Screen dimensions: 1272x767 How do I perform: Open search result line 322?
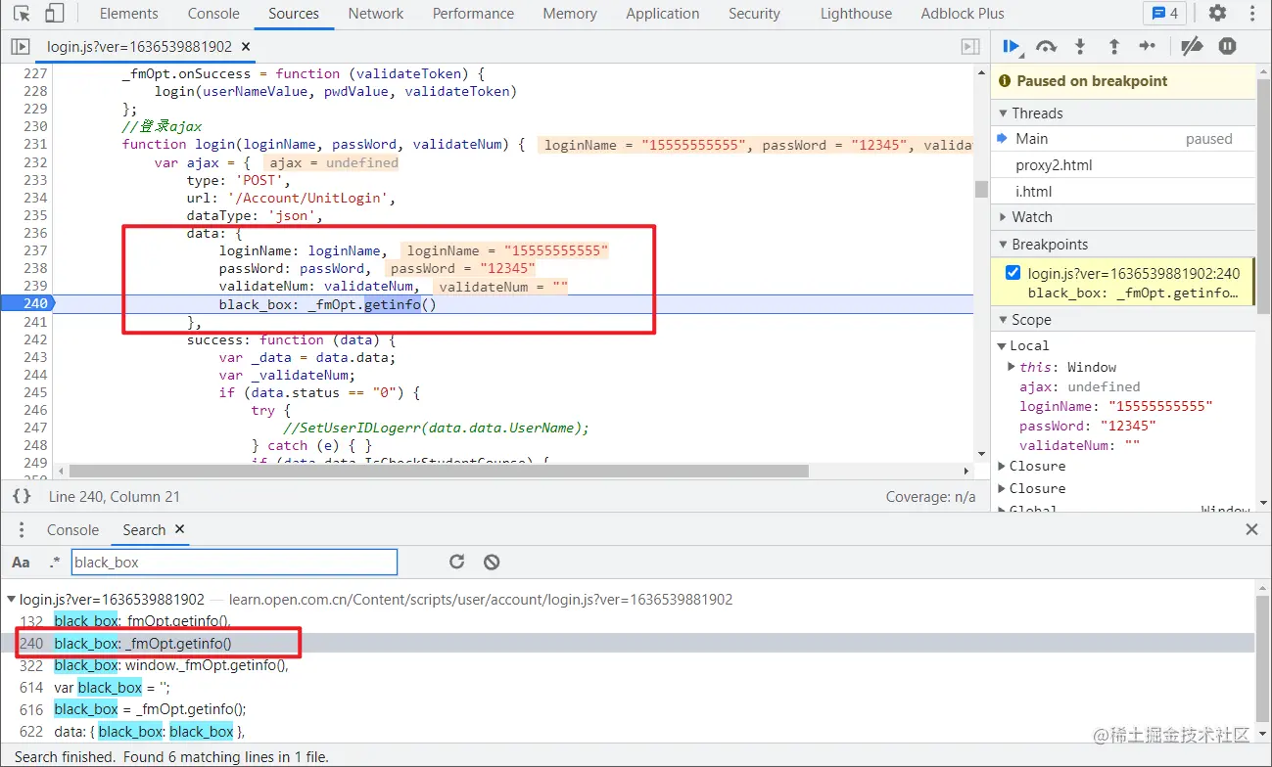[627, 665]
